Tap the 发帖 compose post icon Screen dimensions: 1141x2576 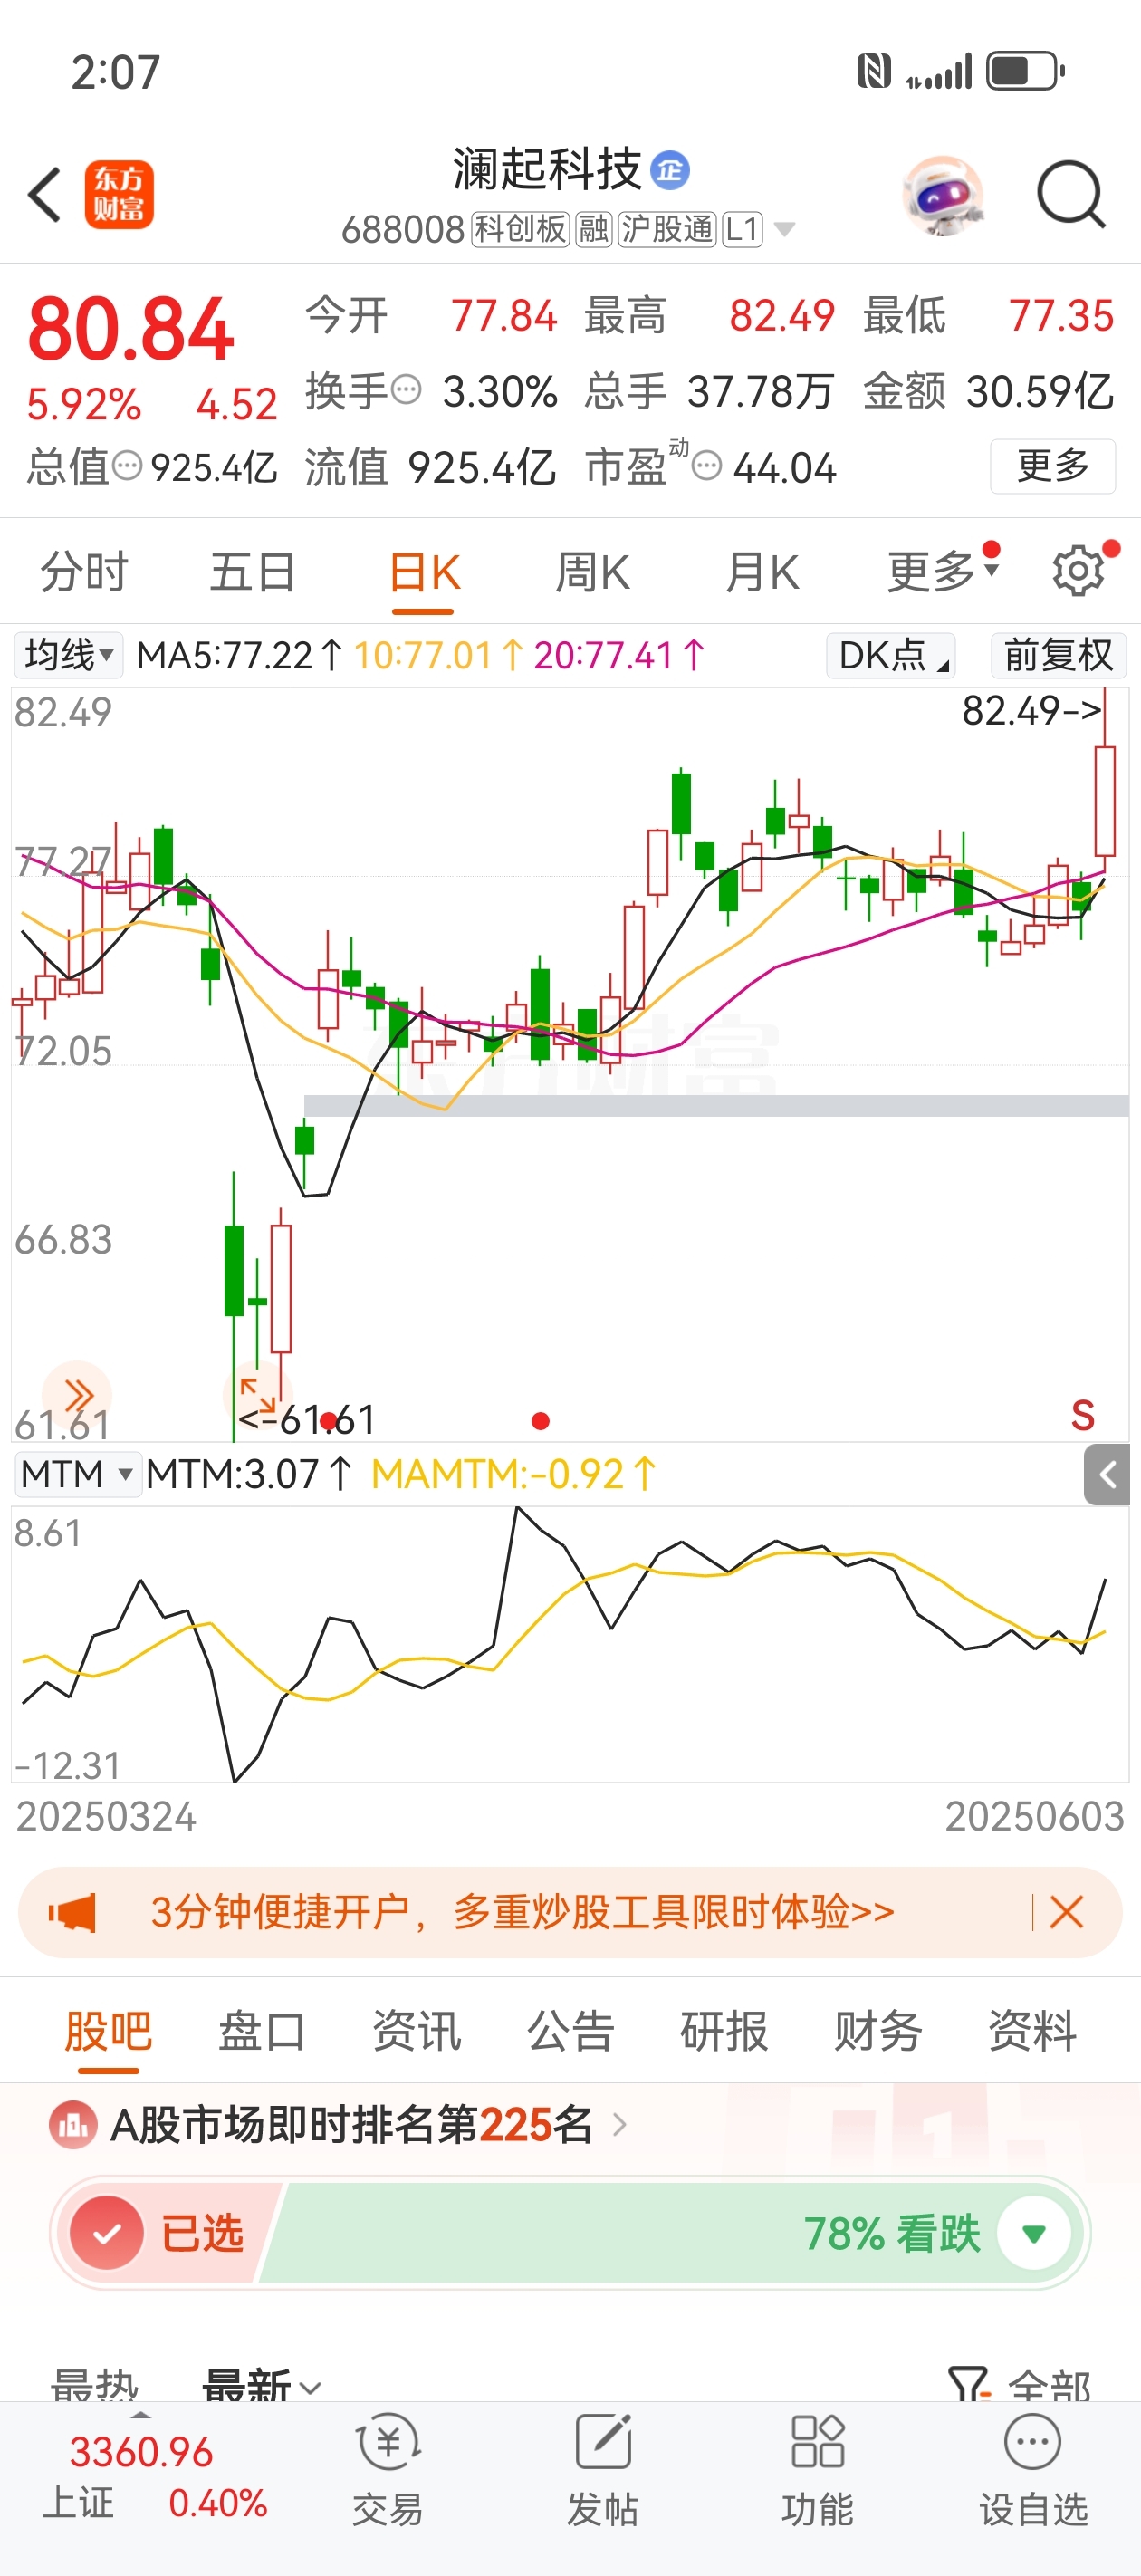pos(603,2469)
